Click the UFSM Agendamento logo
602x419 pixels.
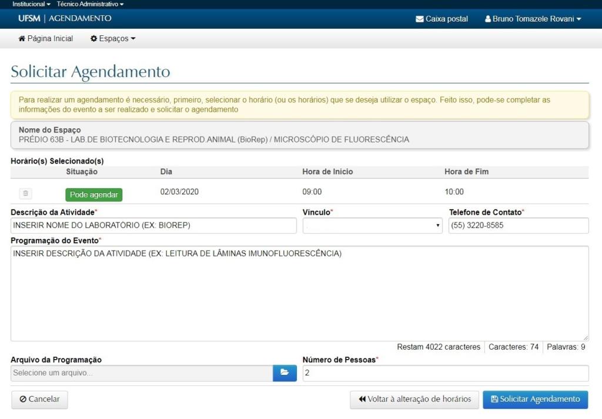[65, 19]
